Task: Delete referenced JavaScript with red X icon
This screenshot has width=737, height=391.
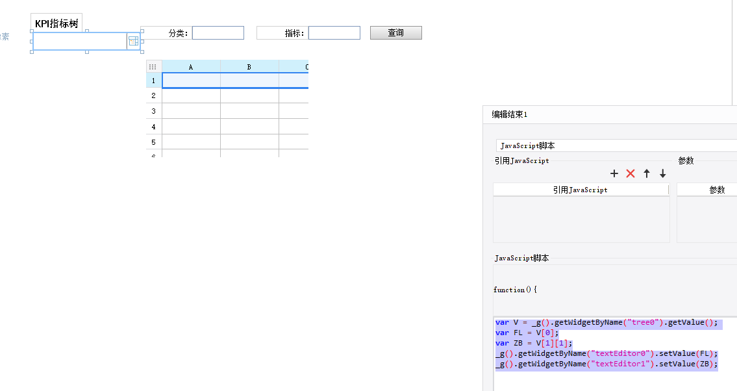Action: tap(631, 173)
